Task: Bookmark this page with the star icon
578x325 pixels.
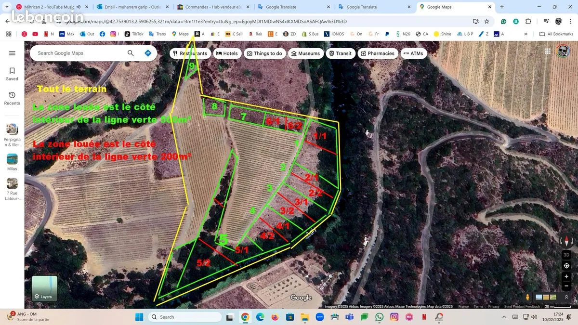Action: (487, 22)
